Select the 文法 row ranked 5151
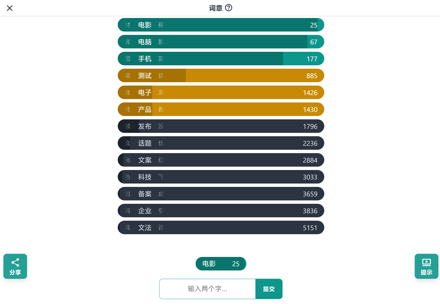 tap(221, 228)
